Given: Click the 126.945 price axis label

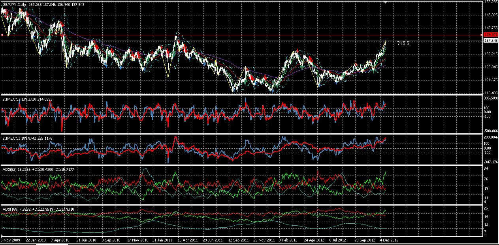Looking at the screenshot, I should coord(491,67).
